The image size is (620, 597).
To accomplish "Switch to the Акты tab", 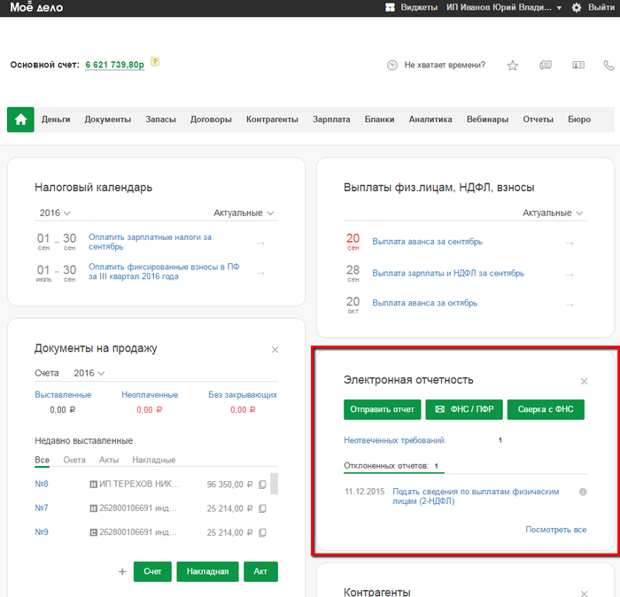I will click(108, 461).
